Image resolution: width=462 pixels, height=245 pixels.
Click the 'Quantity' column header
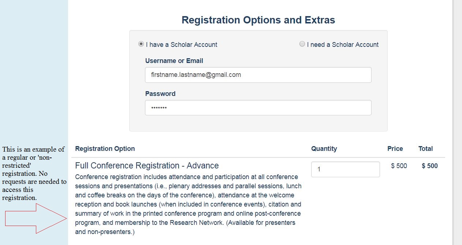[x=324, y=149]
